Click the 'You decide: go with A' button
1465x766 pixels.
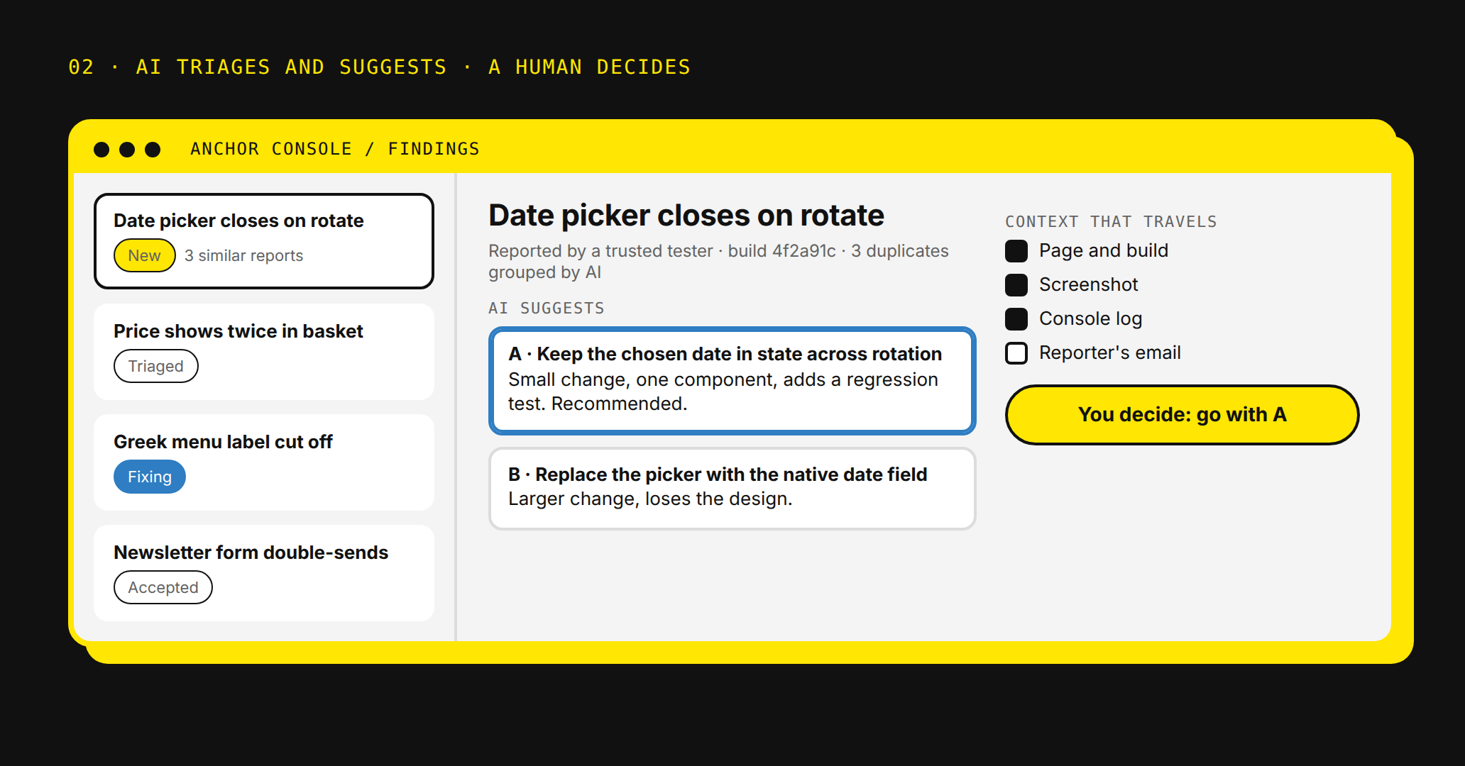1182,415
